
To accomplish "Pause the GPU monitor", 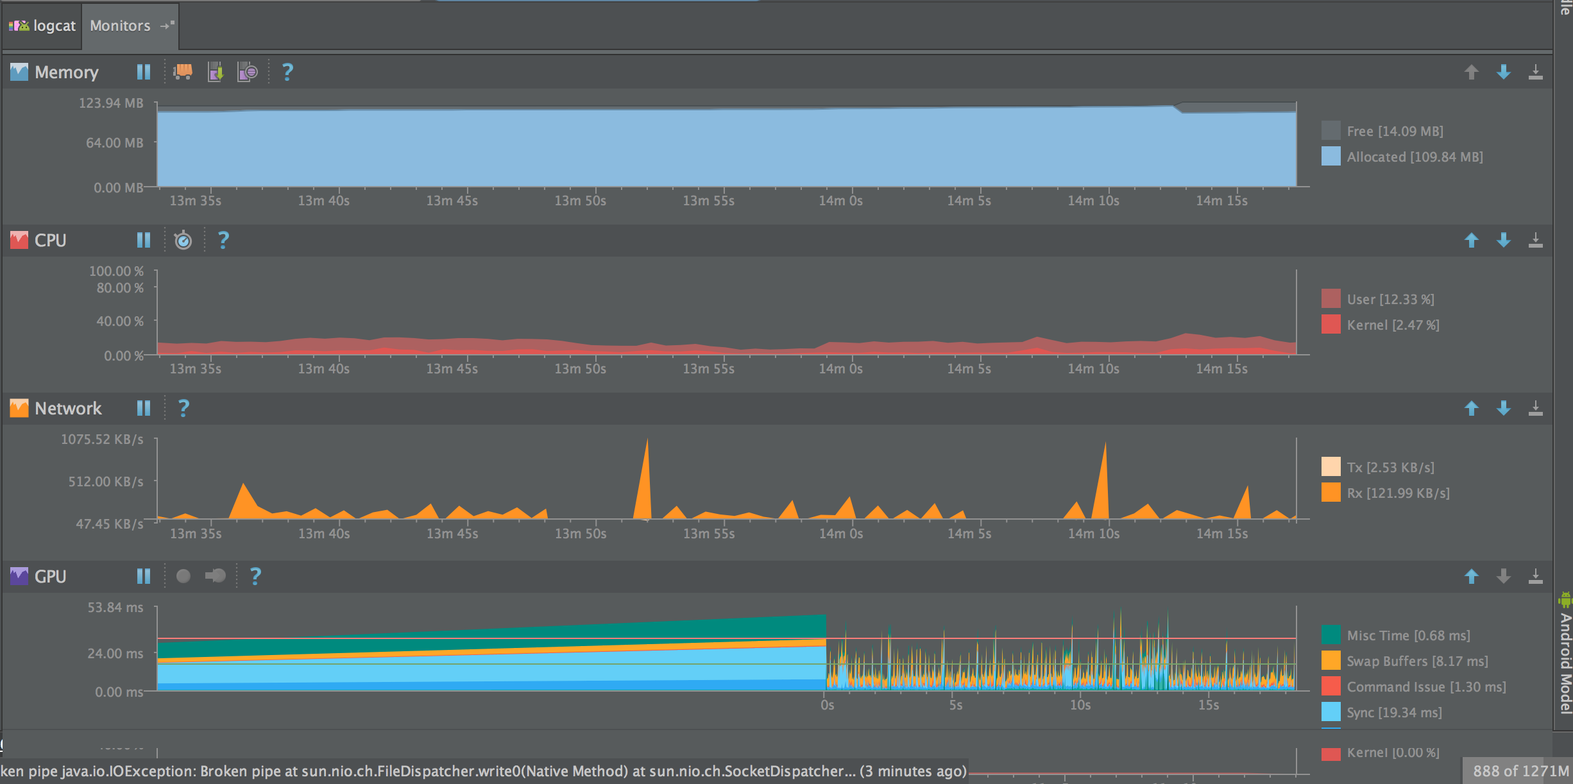I will [x=143, y=576].
